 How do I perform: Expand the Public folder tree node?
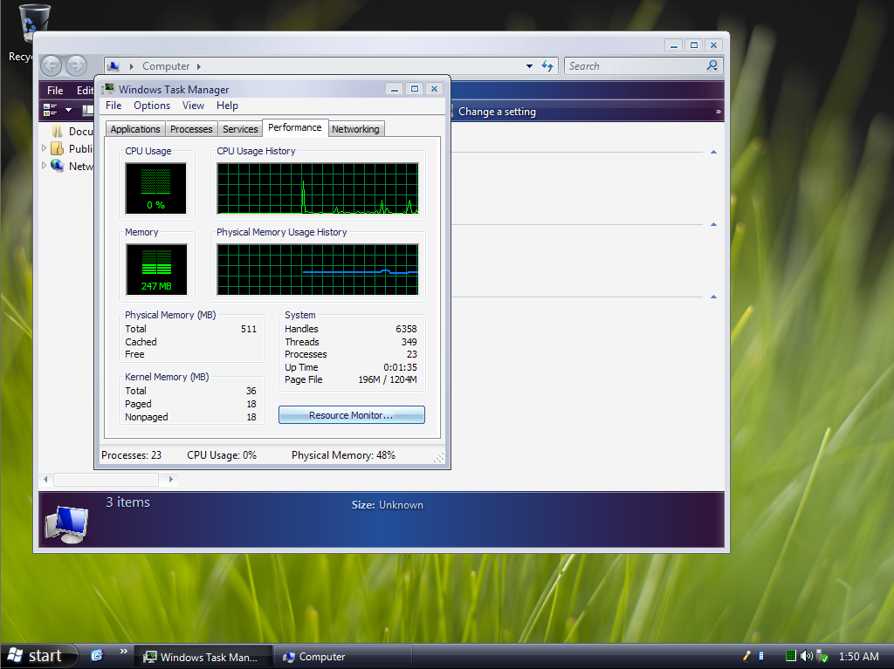[44, 149]
